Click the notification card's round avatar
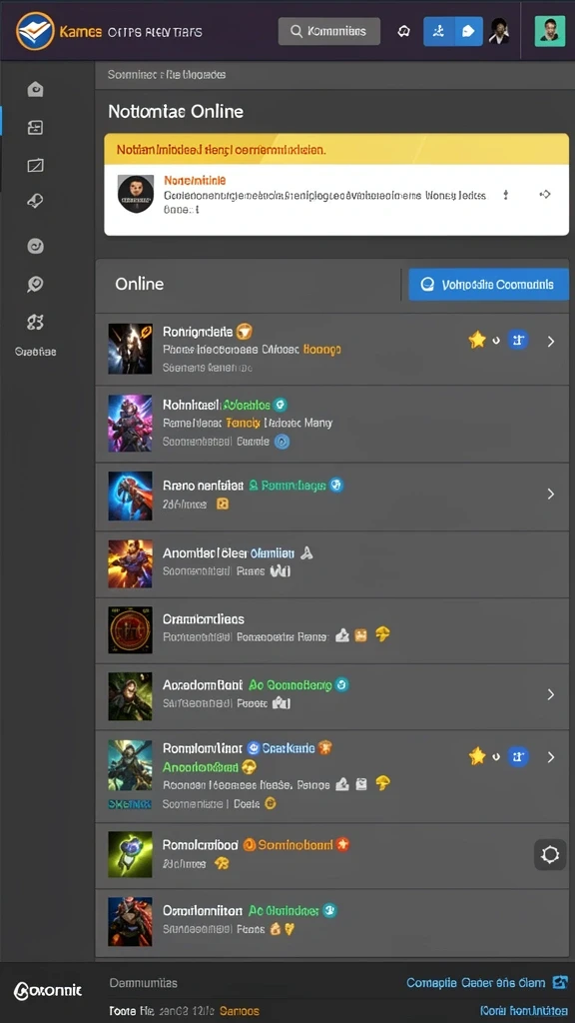 [x=136, y=194]
